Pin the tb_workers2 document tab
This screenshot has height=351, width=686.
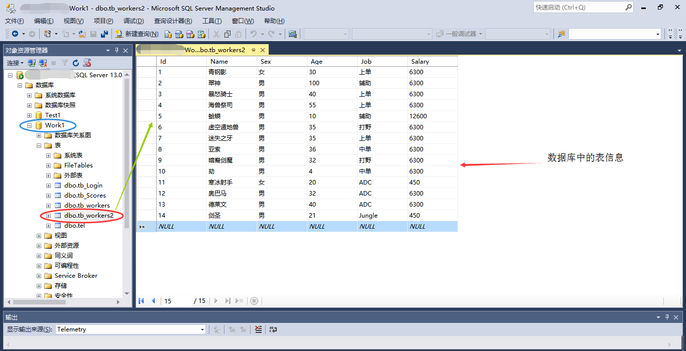tap(254, 50)
